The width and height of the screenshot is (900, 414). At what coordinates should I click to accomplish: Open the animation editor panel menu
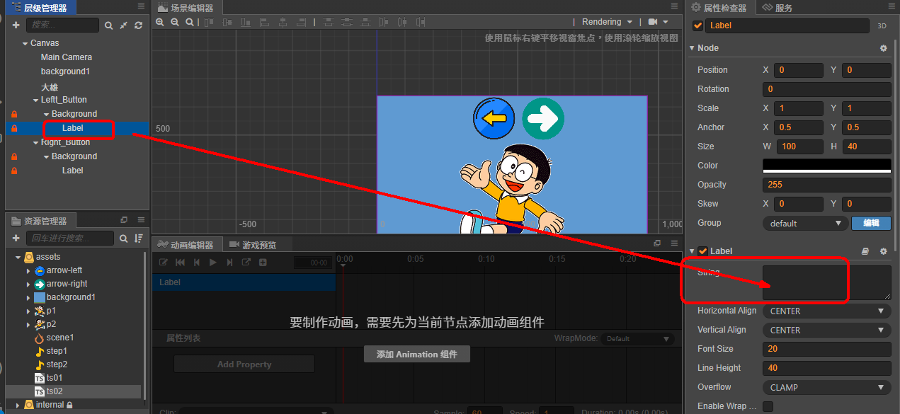676,243
